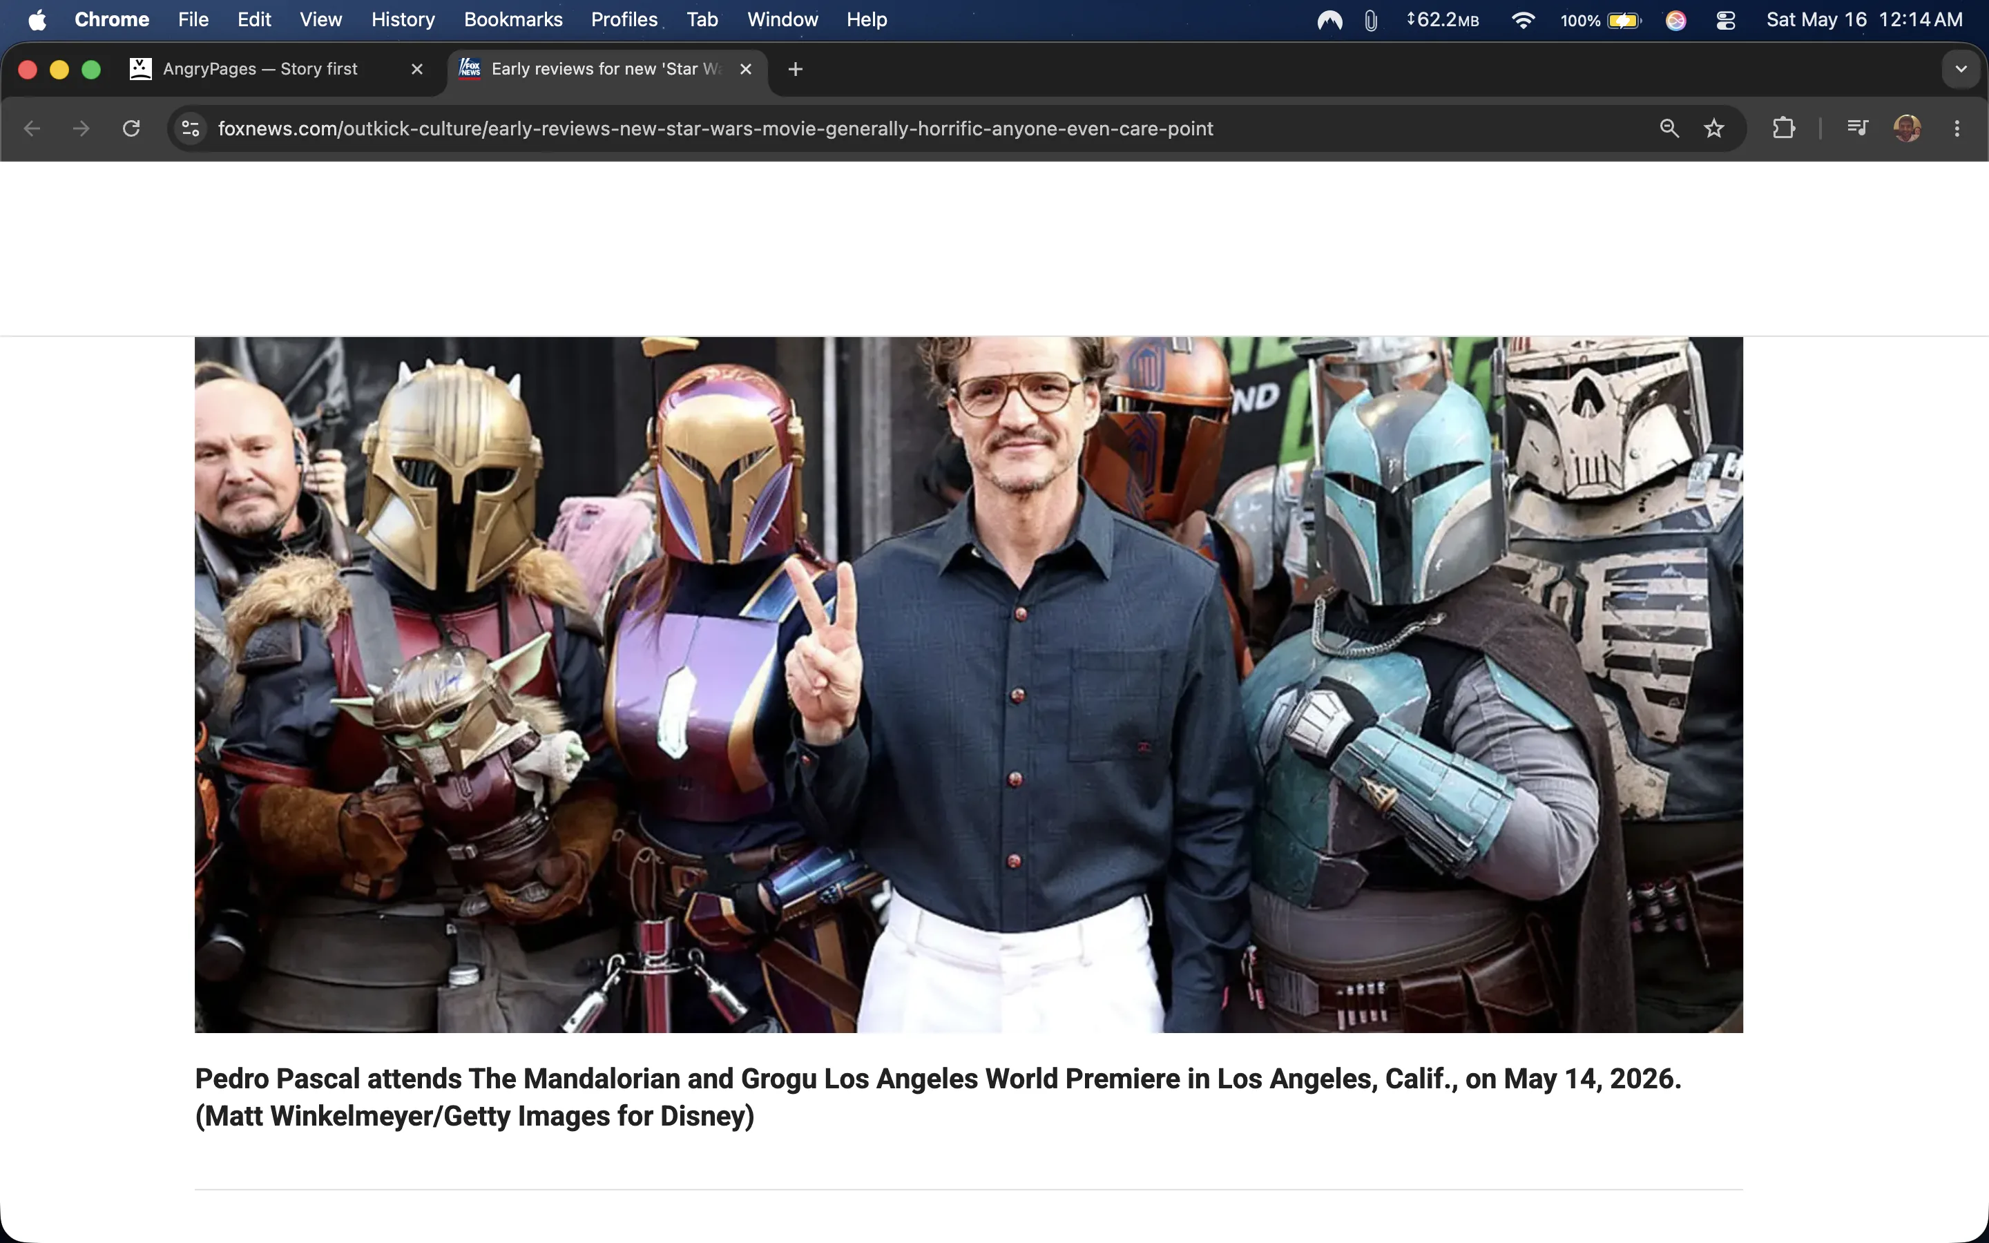Reload the Fox News page

pos(131,128)
